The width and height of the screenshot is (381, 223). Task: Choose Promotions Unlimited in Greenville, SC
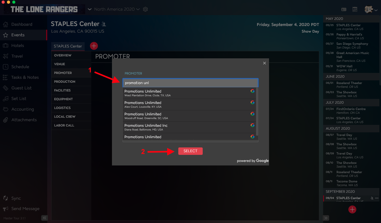pyautogui.click(x=189, y=116)
